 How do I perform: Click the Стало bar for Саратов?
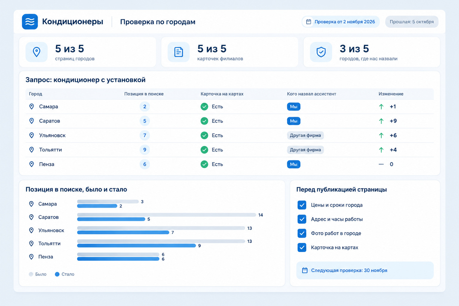[111, 219]
